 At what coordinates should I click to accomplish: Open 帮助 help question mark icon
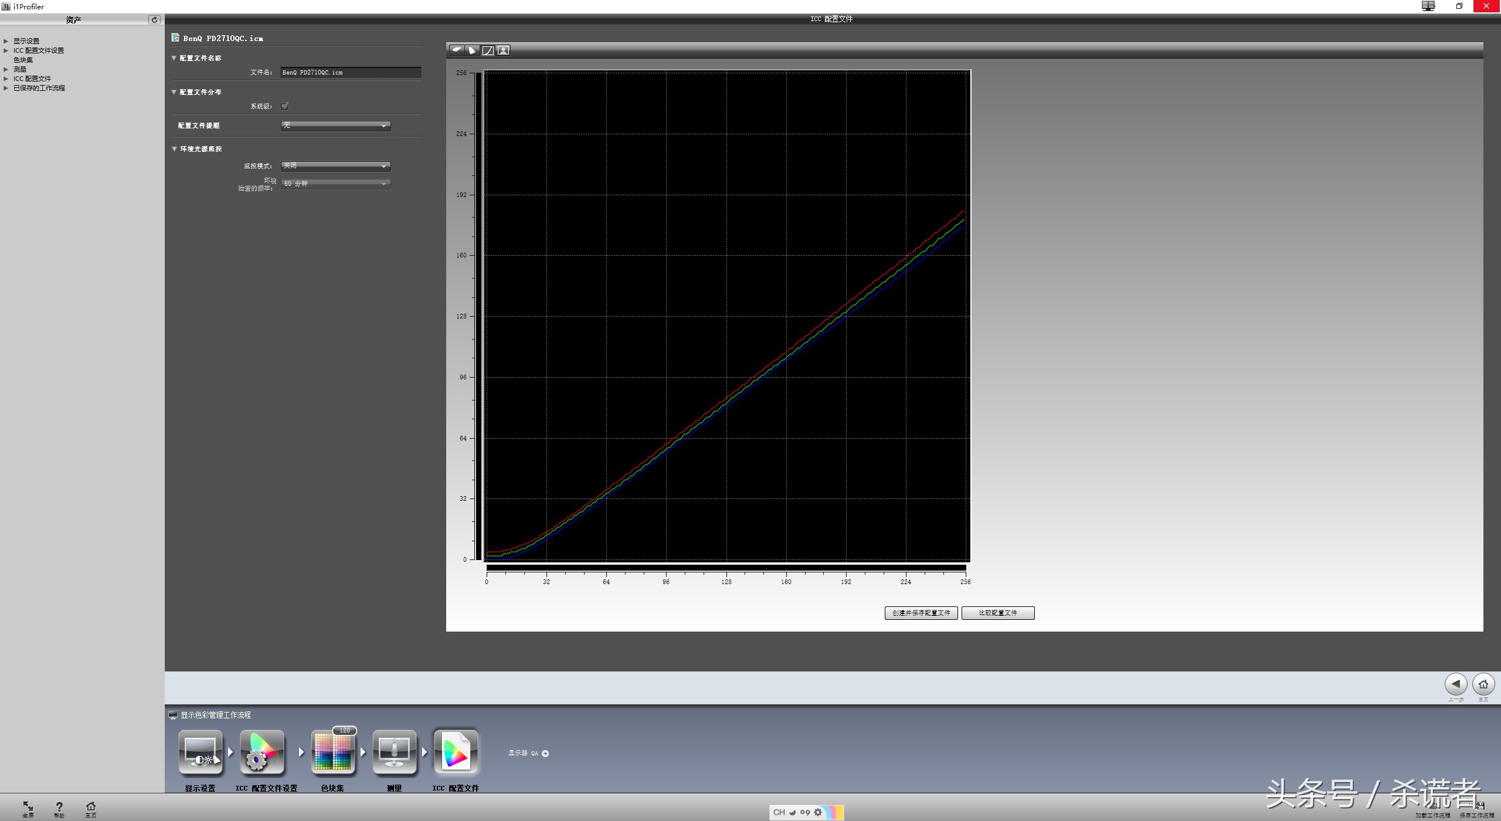pyautogui.click(x=59, y=808)
